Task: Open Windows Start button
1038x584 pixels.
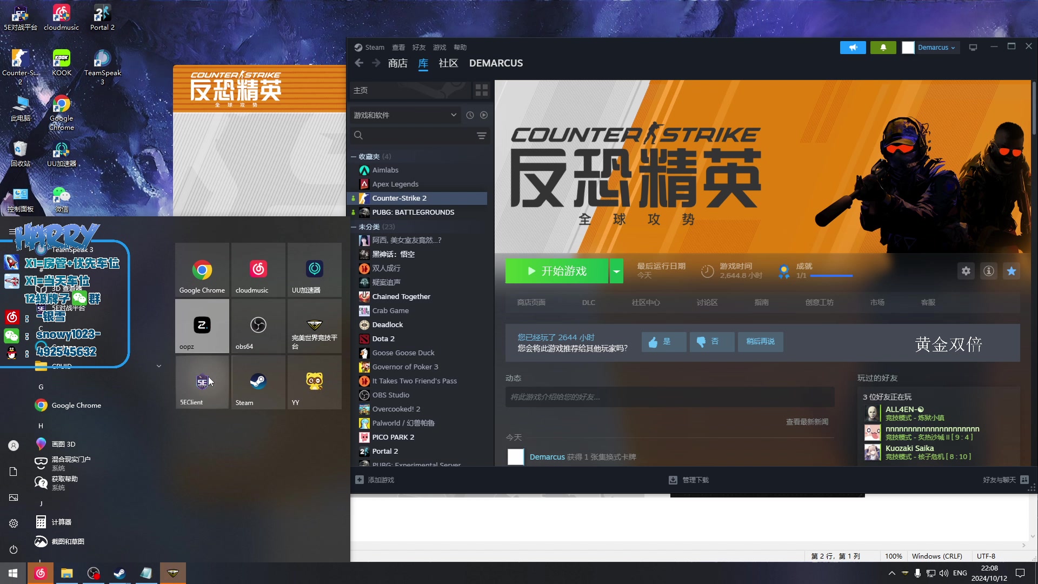Action: coord(13,573)
